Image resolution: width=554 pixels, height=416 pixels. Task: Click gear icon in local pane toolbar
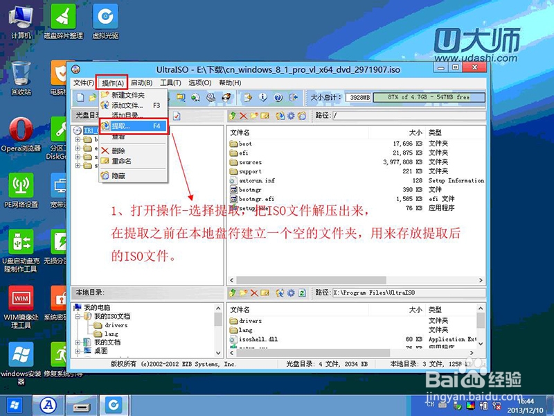click(291, 293)
